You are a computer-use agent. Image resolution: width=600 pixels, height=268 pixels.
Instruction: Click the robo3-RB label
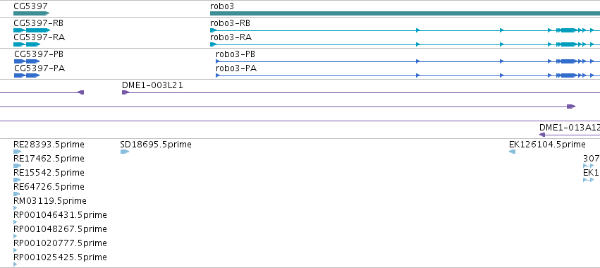coord(230,23)
